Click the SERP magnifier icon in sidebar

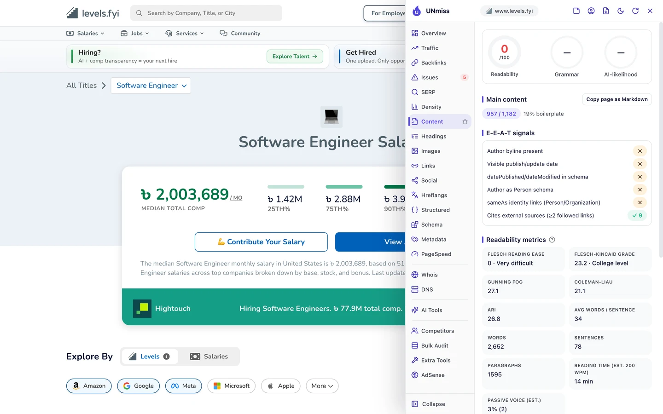[x=415, y=92]
